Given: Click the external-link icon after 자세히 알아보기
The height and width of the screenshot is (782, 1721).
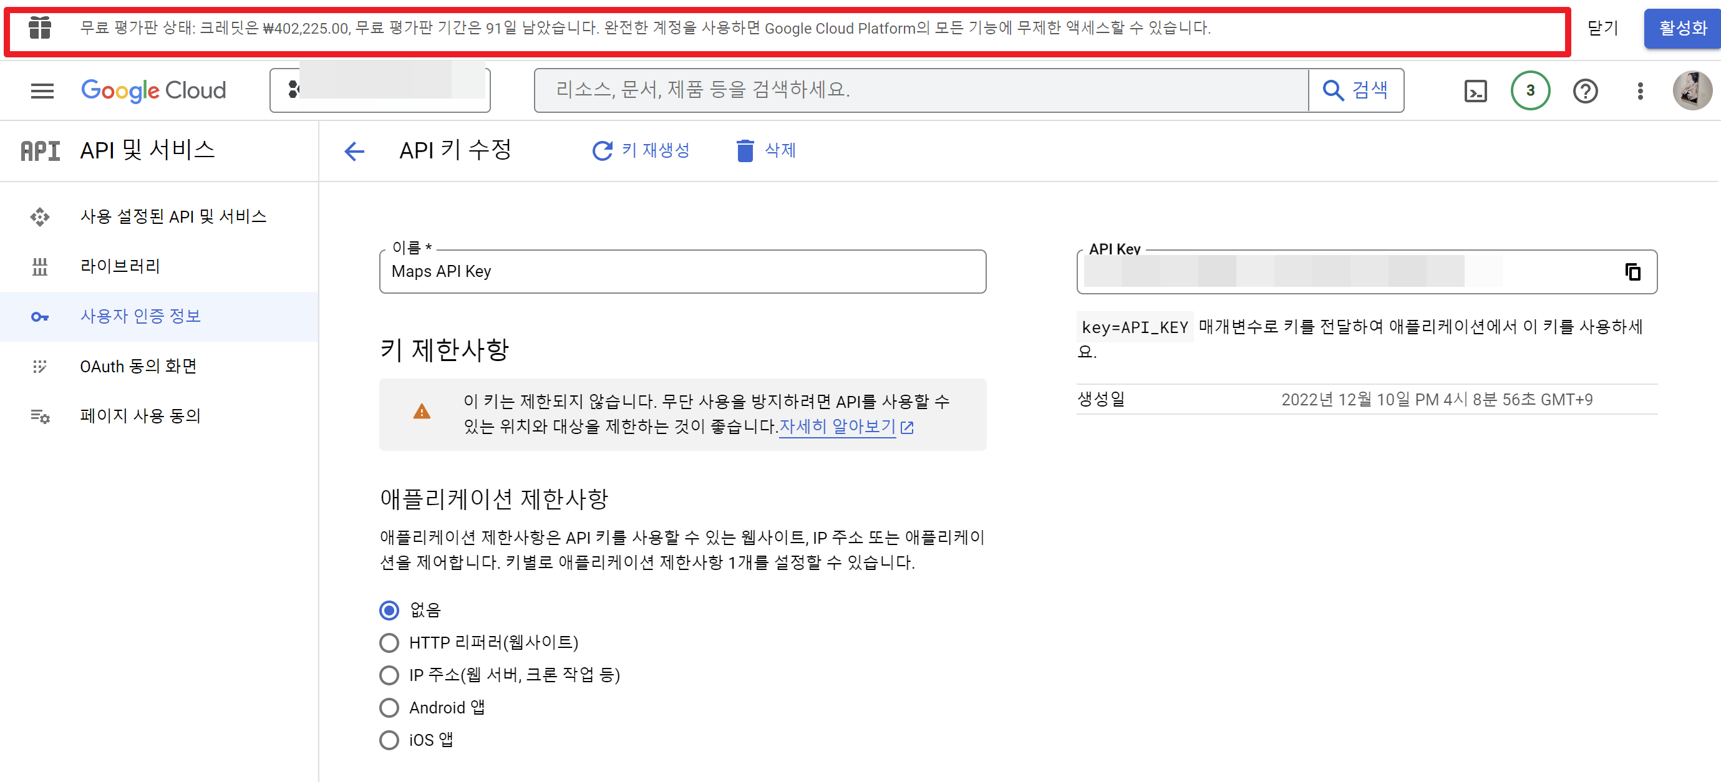Looking at the screenshot, I should (906, 427).
